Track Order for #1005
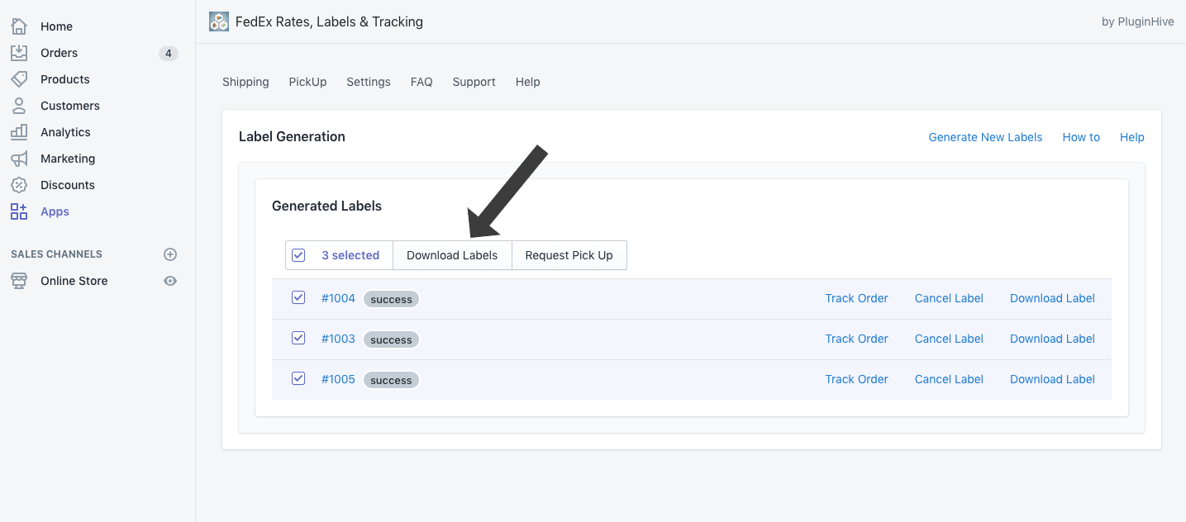Viewport: 1186px width, 522px height. click(x=856, y=379)
